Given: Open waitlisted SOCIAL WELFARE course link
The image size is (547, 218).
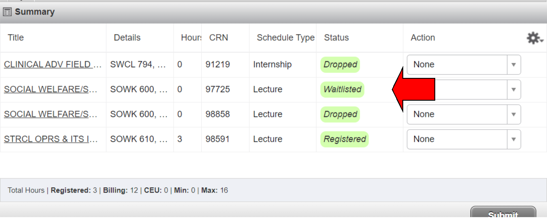Looking at the screenshot, I should pos(50,90).
